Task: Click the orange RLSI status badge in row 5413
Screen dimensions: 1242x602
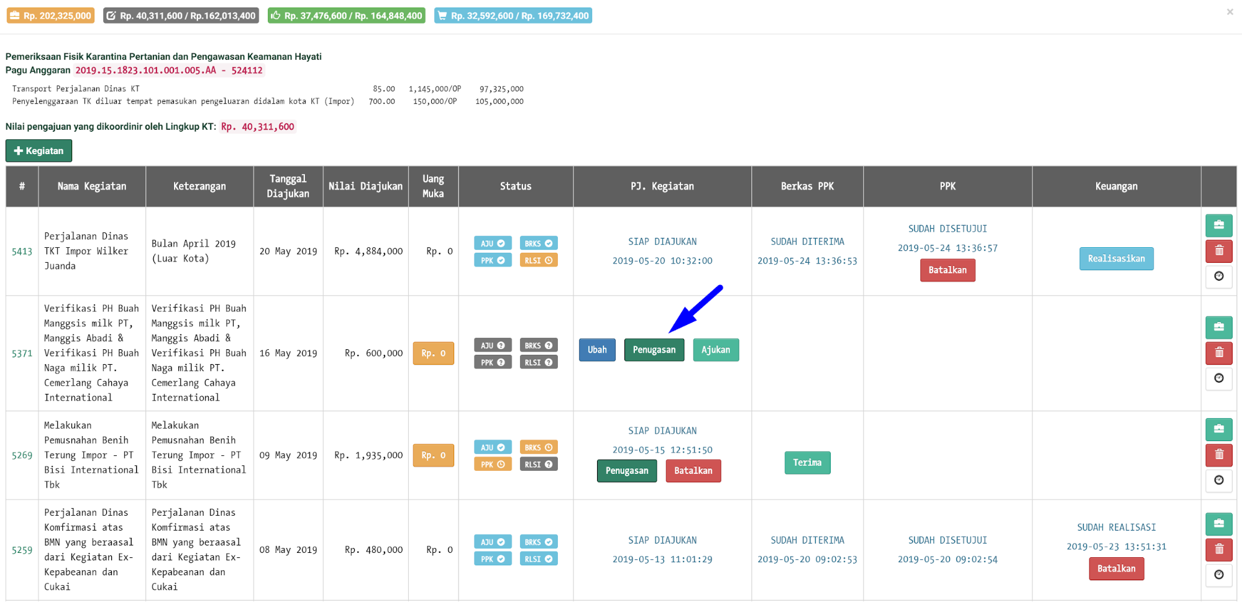Action: 538,260
